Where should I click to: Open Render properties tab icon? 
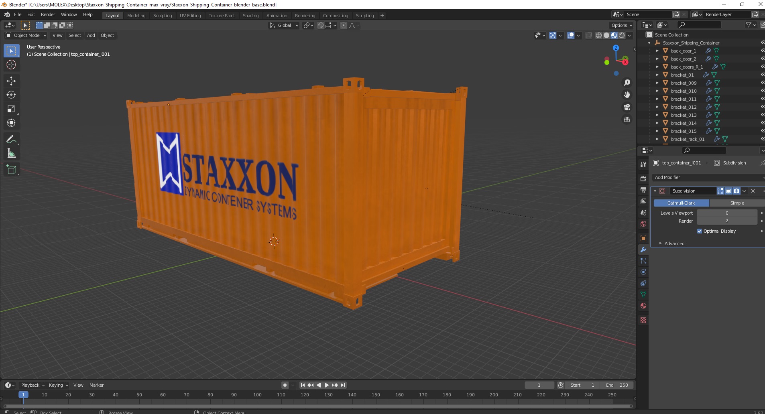643,179
